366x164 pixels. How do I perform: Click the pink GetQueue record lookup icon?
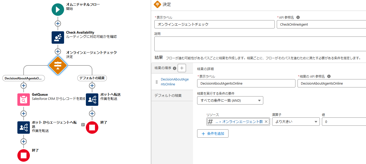[x=23, y=100]
